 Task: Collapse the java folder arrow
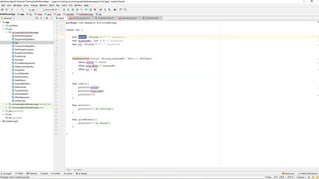[3, 29]
